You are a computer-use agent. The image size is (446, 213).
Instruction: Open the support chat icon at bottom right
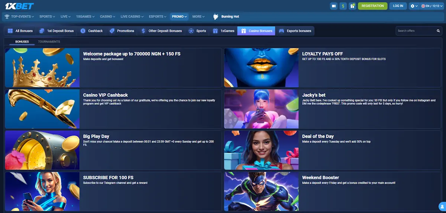442,206
